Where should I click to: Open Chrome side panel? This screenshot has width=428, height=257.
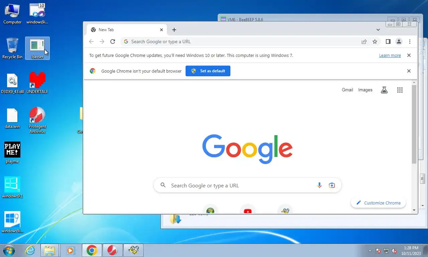click(388, 41)
